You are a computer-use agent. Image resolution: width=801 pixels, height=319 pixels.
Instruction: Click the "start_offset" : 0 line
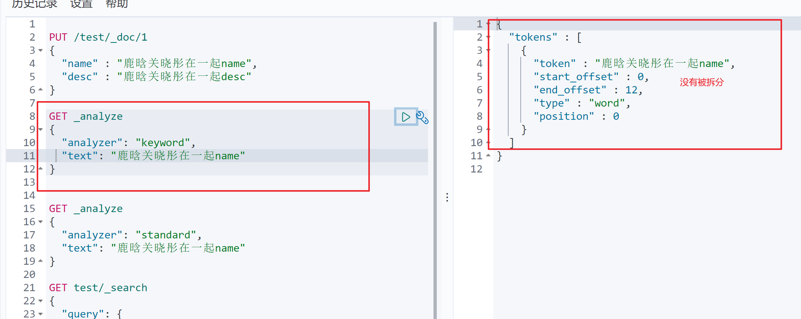591,77
